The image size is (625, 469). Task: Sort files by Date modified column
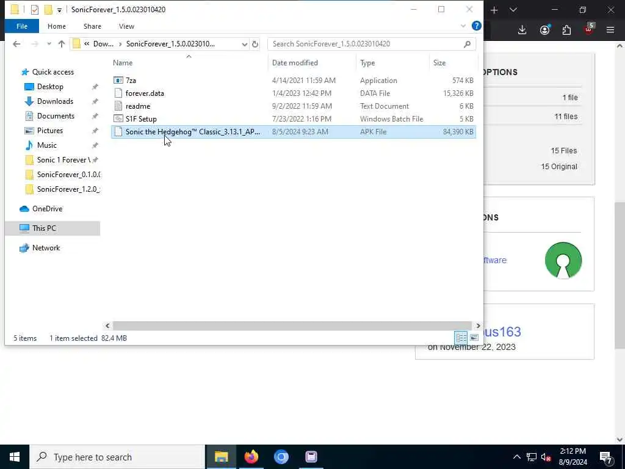click(312, 63)
